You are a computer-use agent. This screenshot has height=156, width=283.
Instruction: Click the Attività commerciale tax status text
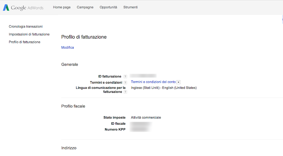coord(146,117)
